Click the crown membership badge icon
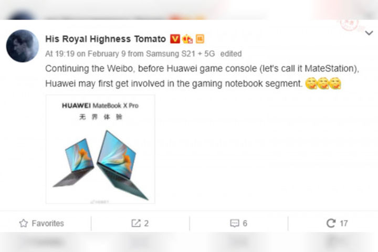This screenshot has height=252, width=378. [x=187, y=39]
